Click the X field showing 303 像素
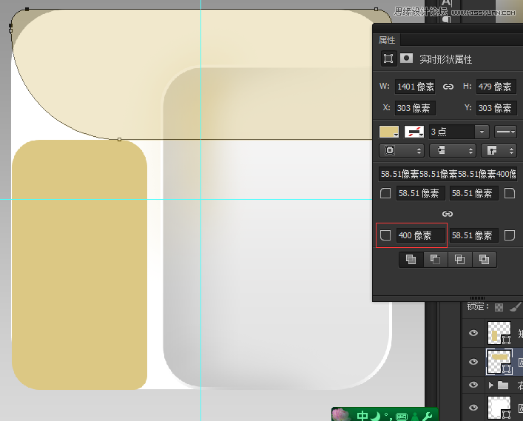The width and height of the screenshot is (523, 421). coord(415,108)
